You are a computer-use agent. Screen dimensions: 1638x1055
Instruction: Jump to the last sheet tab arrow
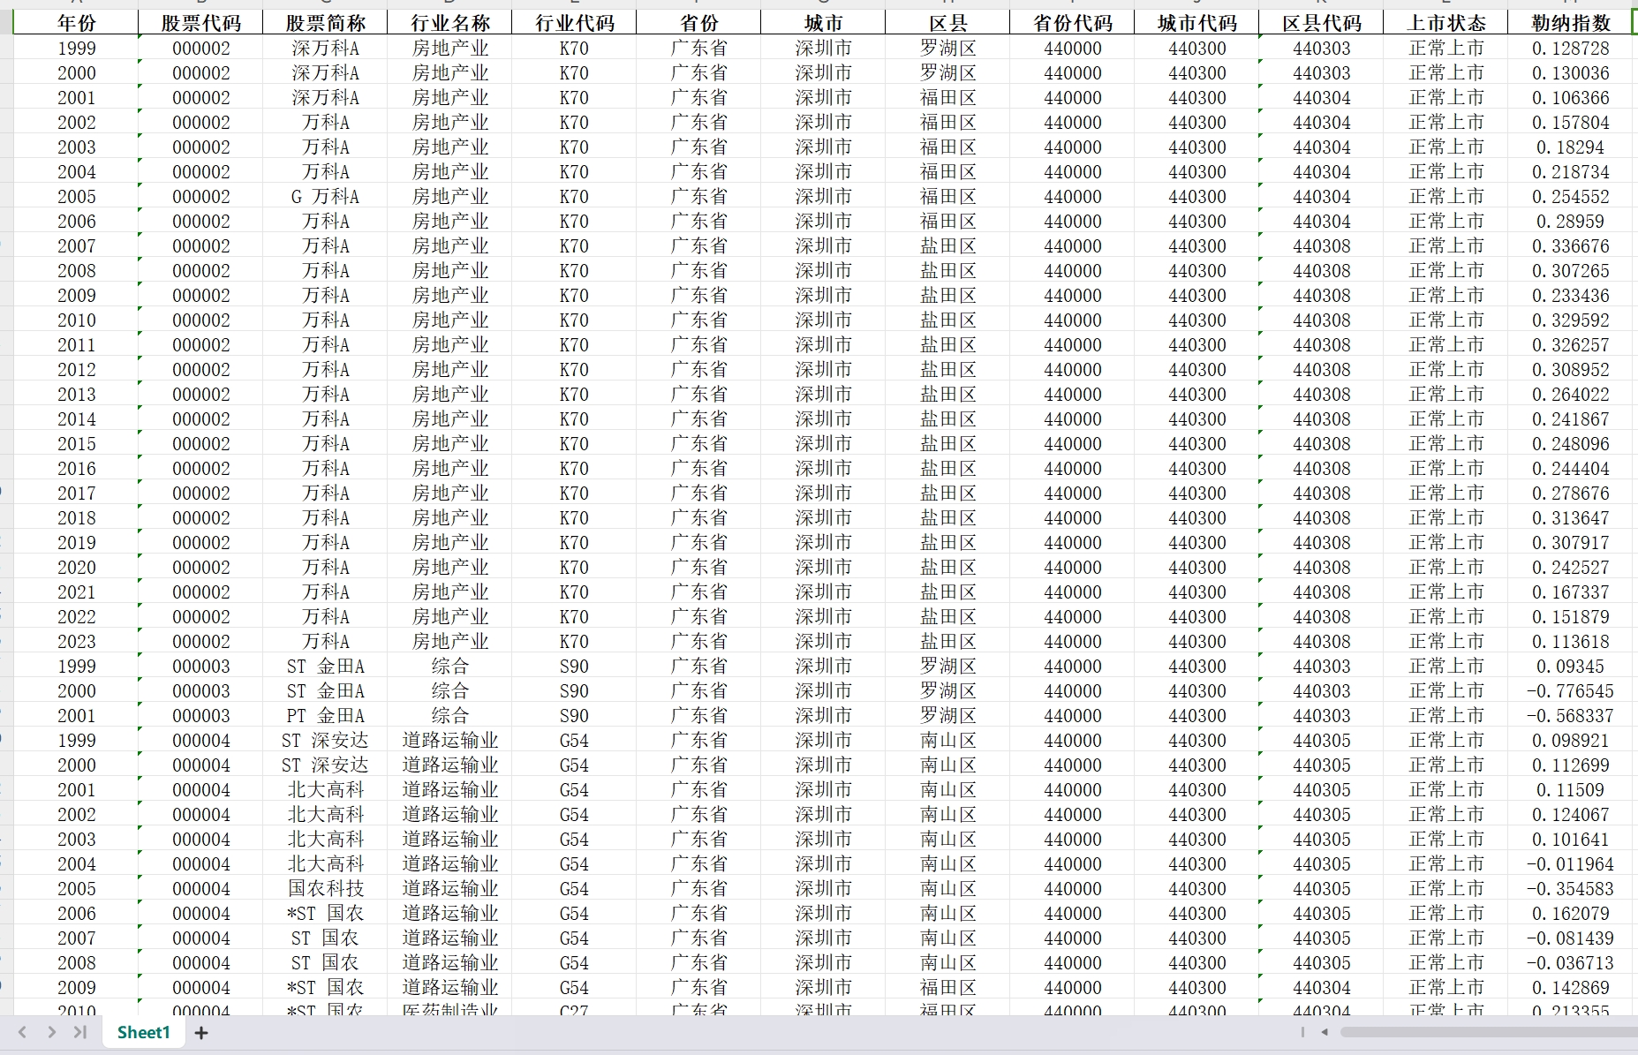[80, 1032]
